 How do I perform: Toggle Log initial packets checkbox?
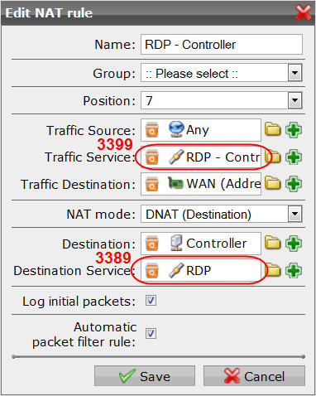(151, 300)
